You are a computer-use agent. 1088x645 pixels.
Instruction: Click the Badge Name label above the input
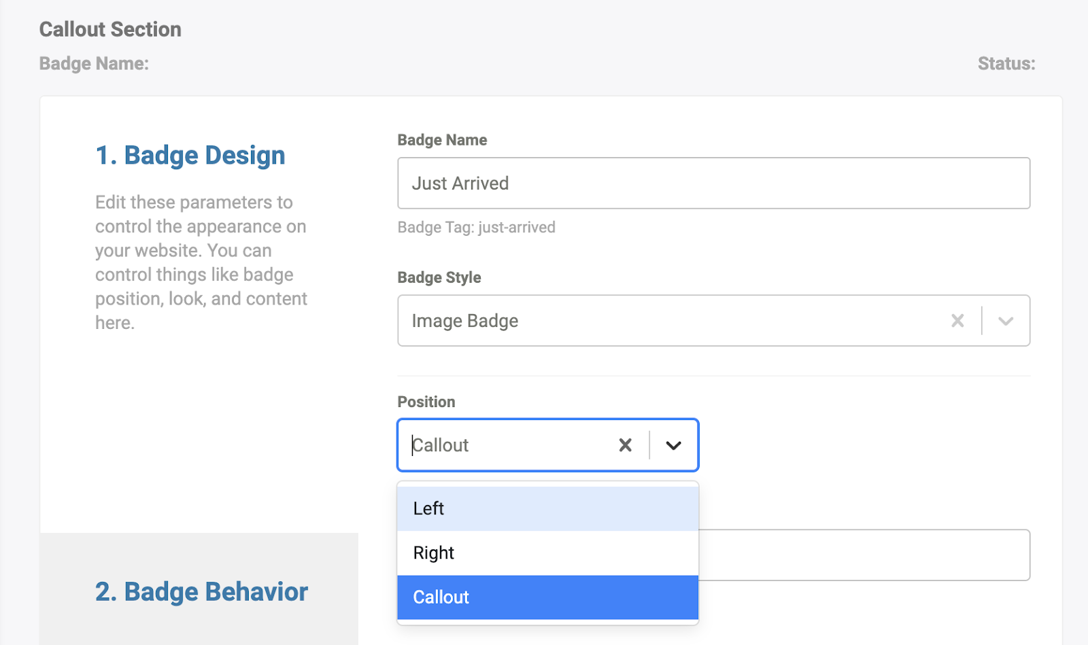[x=442, y=140]
